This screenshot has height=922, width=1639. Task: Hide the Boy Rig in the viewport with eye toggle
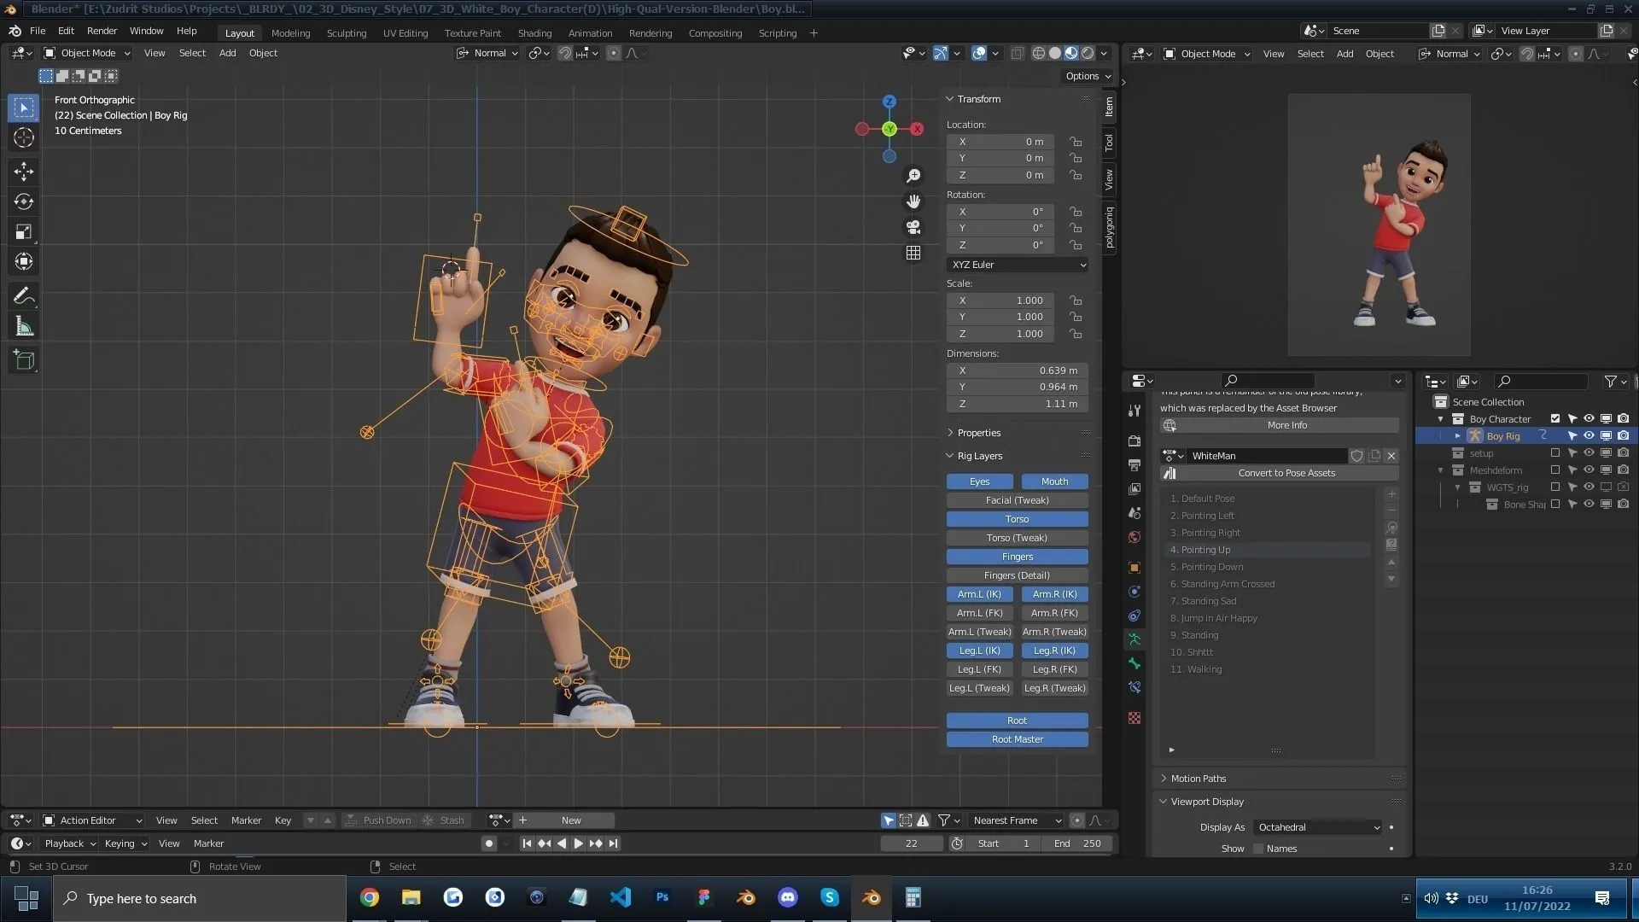(1589, 435)
